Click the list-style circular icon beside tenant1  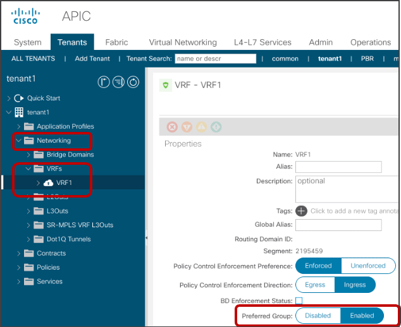[118, 82]
